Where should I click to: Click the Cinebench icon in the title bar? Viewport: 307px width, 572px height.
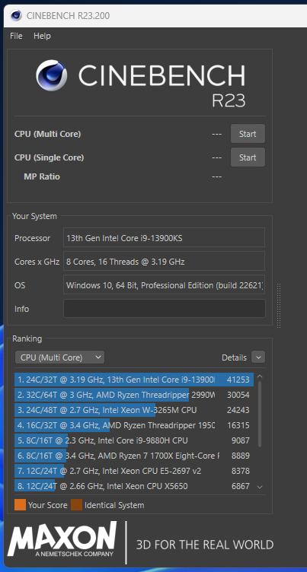(16, 16)
